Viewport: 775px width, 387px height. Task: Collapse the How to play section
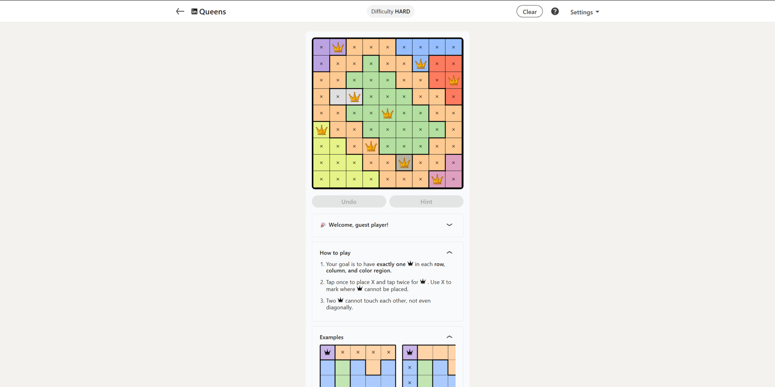(449, 253)
